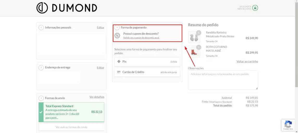
Task: Click step 2 number circle Endereço de entrega
Action: pos(41,68)
